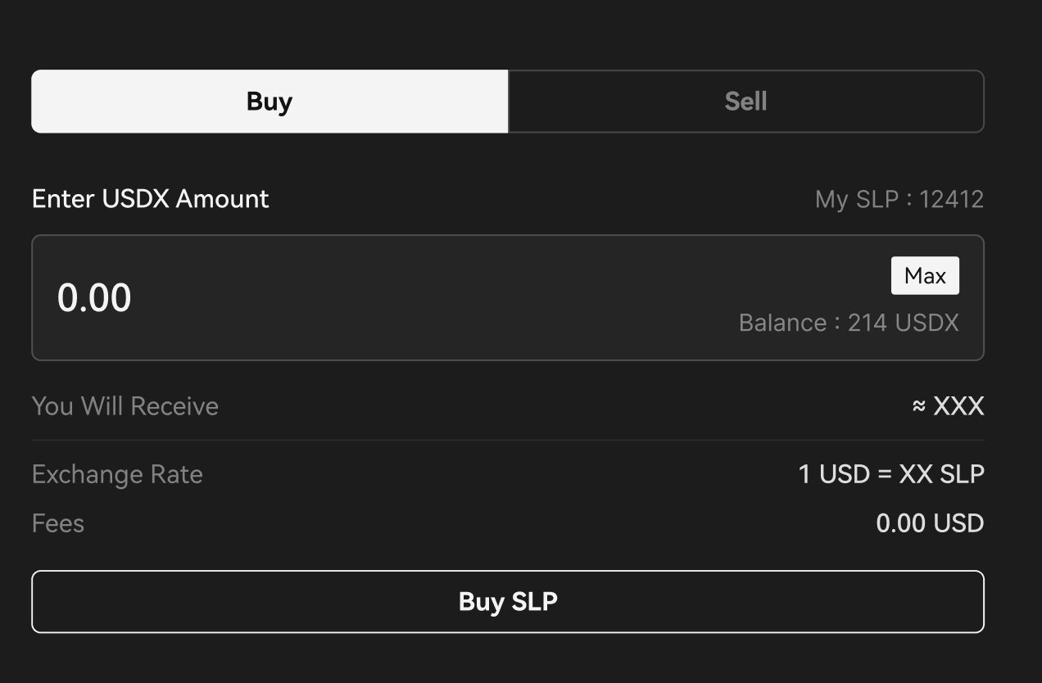Click the 1 USD equals XX SLP rate
Screen dimensions: 1042x683
click(x=890, y=474)
